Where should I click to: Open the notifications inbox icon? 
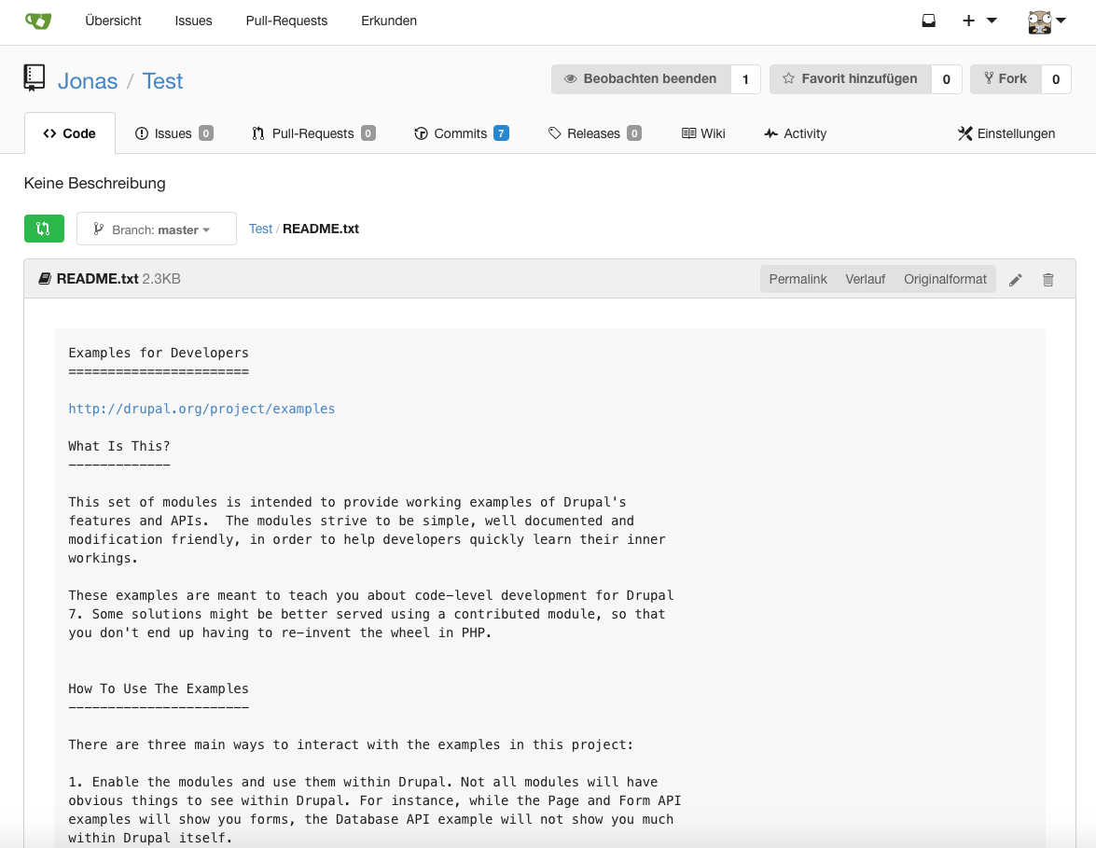(x=928, y=21)
